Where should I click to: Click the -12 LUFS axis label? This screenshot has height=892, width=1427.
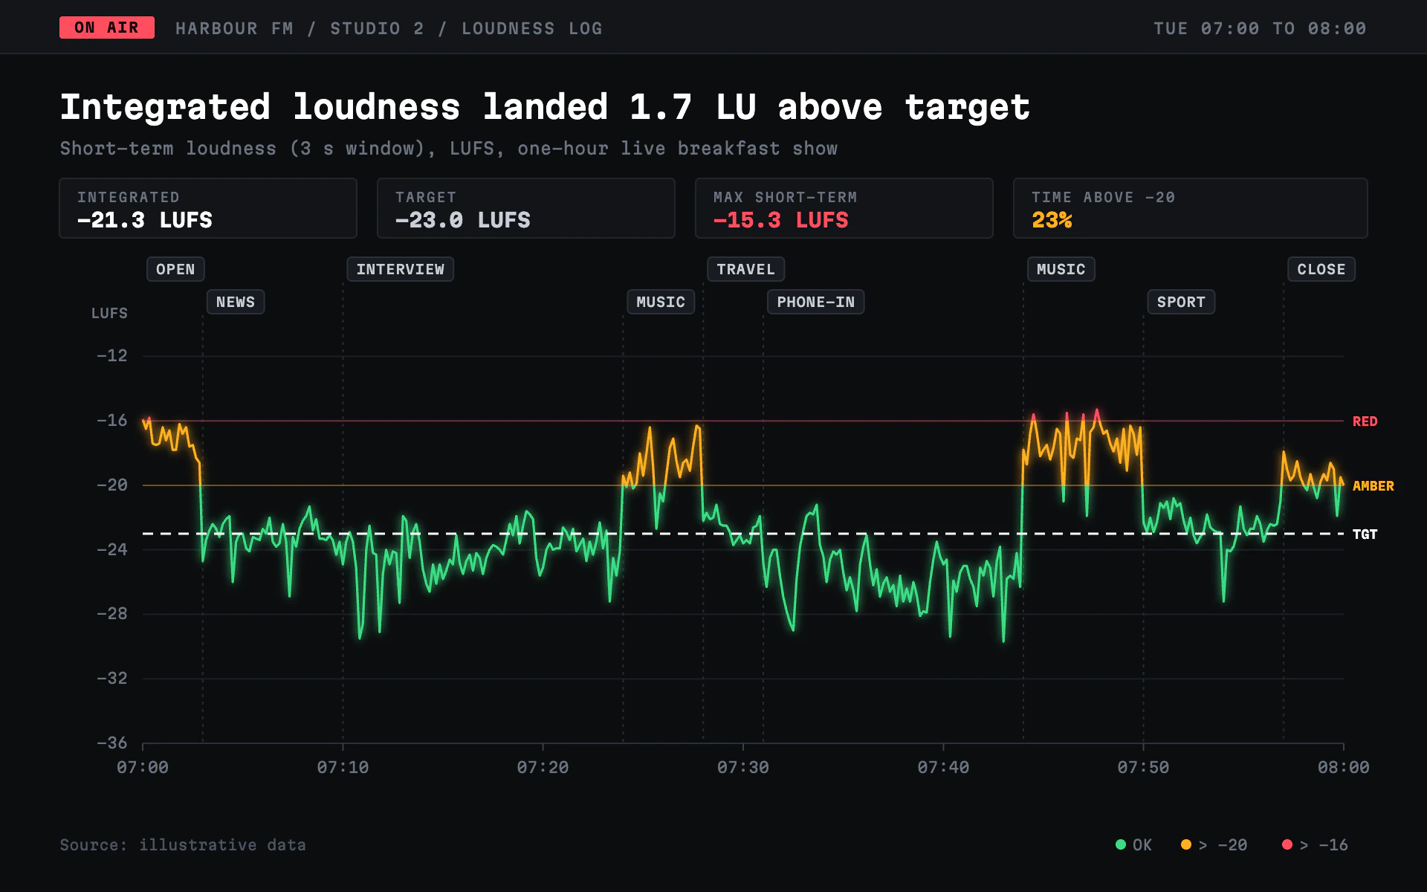pos(111,356)
